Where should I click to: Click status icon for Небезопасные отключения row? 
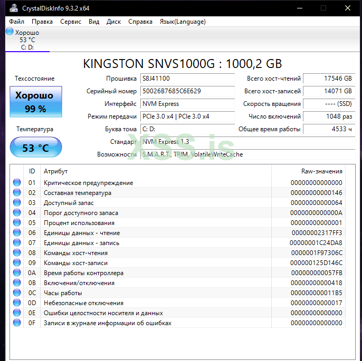pyautogui.click(x=17, y=303)
